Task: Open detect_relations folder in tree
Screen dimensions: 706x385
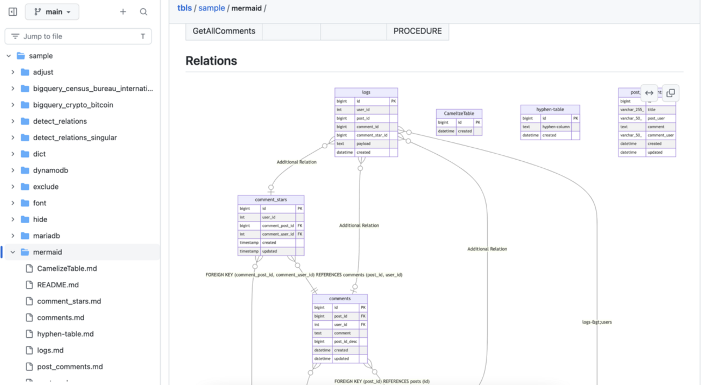Action: tap(60, 121)
